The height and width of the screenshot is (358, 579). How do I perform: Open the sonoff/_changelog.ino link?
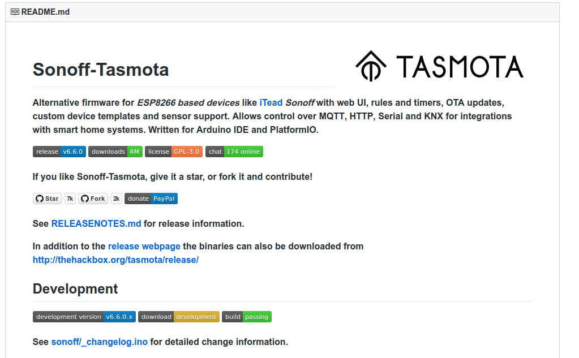coord(100,342)
